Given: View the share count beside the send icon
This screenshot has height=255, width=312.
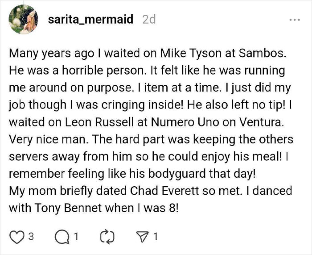Looking at the screenshot, I should coord(155,237).
